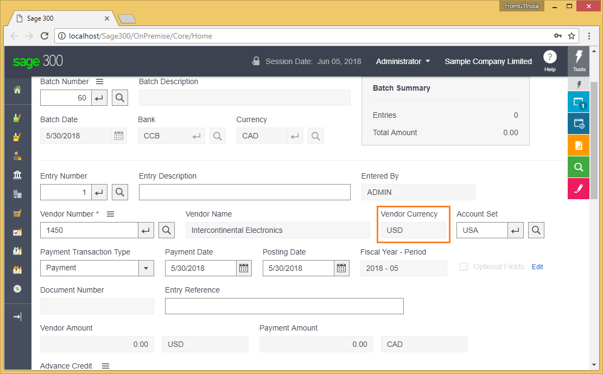
Task: Open new browser tab button
Action: (x=127, y=18)
